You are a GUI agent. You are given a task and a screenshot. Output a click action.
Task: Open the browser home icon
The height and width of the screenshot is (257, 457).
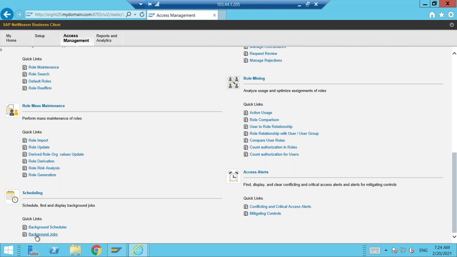432,15
